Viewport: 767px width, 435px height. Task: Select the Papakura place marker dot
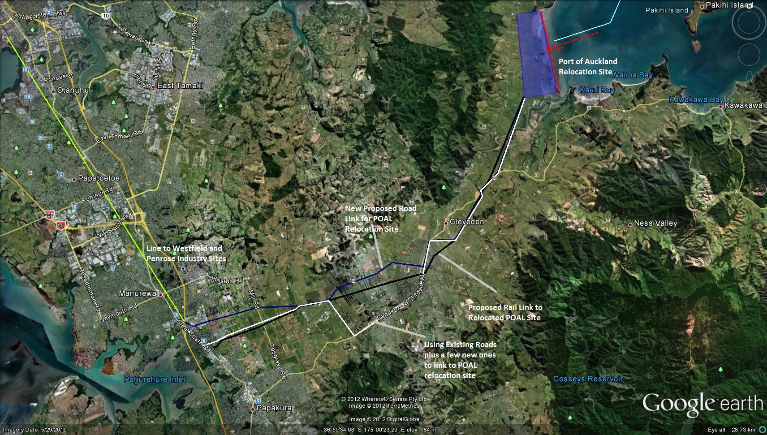[x=253, y=408]
